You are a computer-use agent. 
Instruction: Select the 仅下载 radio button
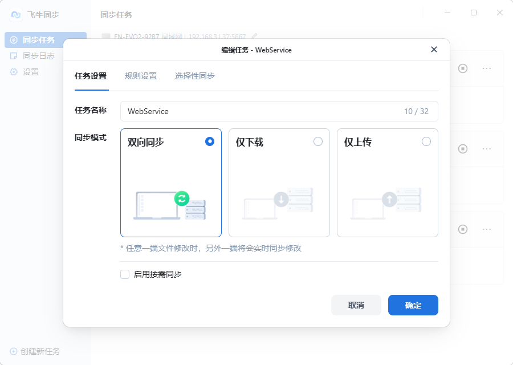click(318, 141)
